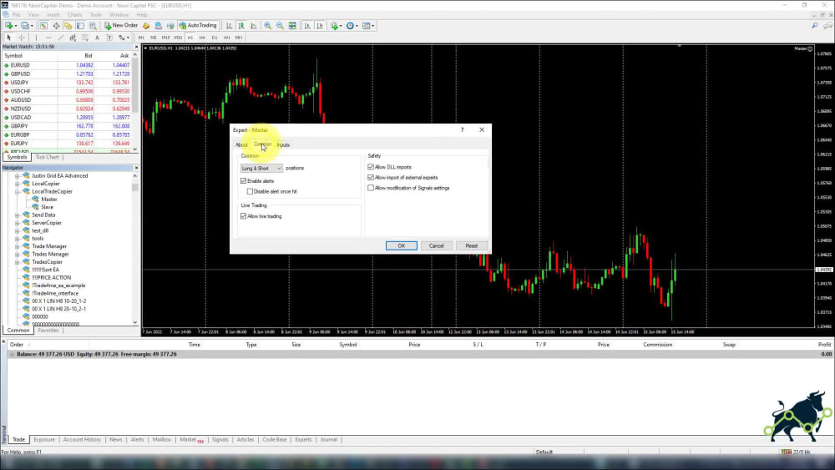Toggle the Navigator panel icon

point(68,26)
